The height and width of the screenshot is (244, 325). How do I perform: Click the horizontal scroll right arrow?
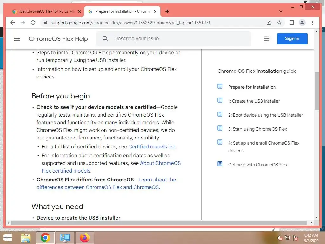tap(311, 223)
